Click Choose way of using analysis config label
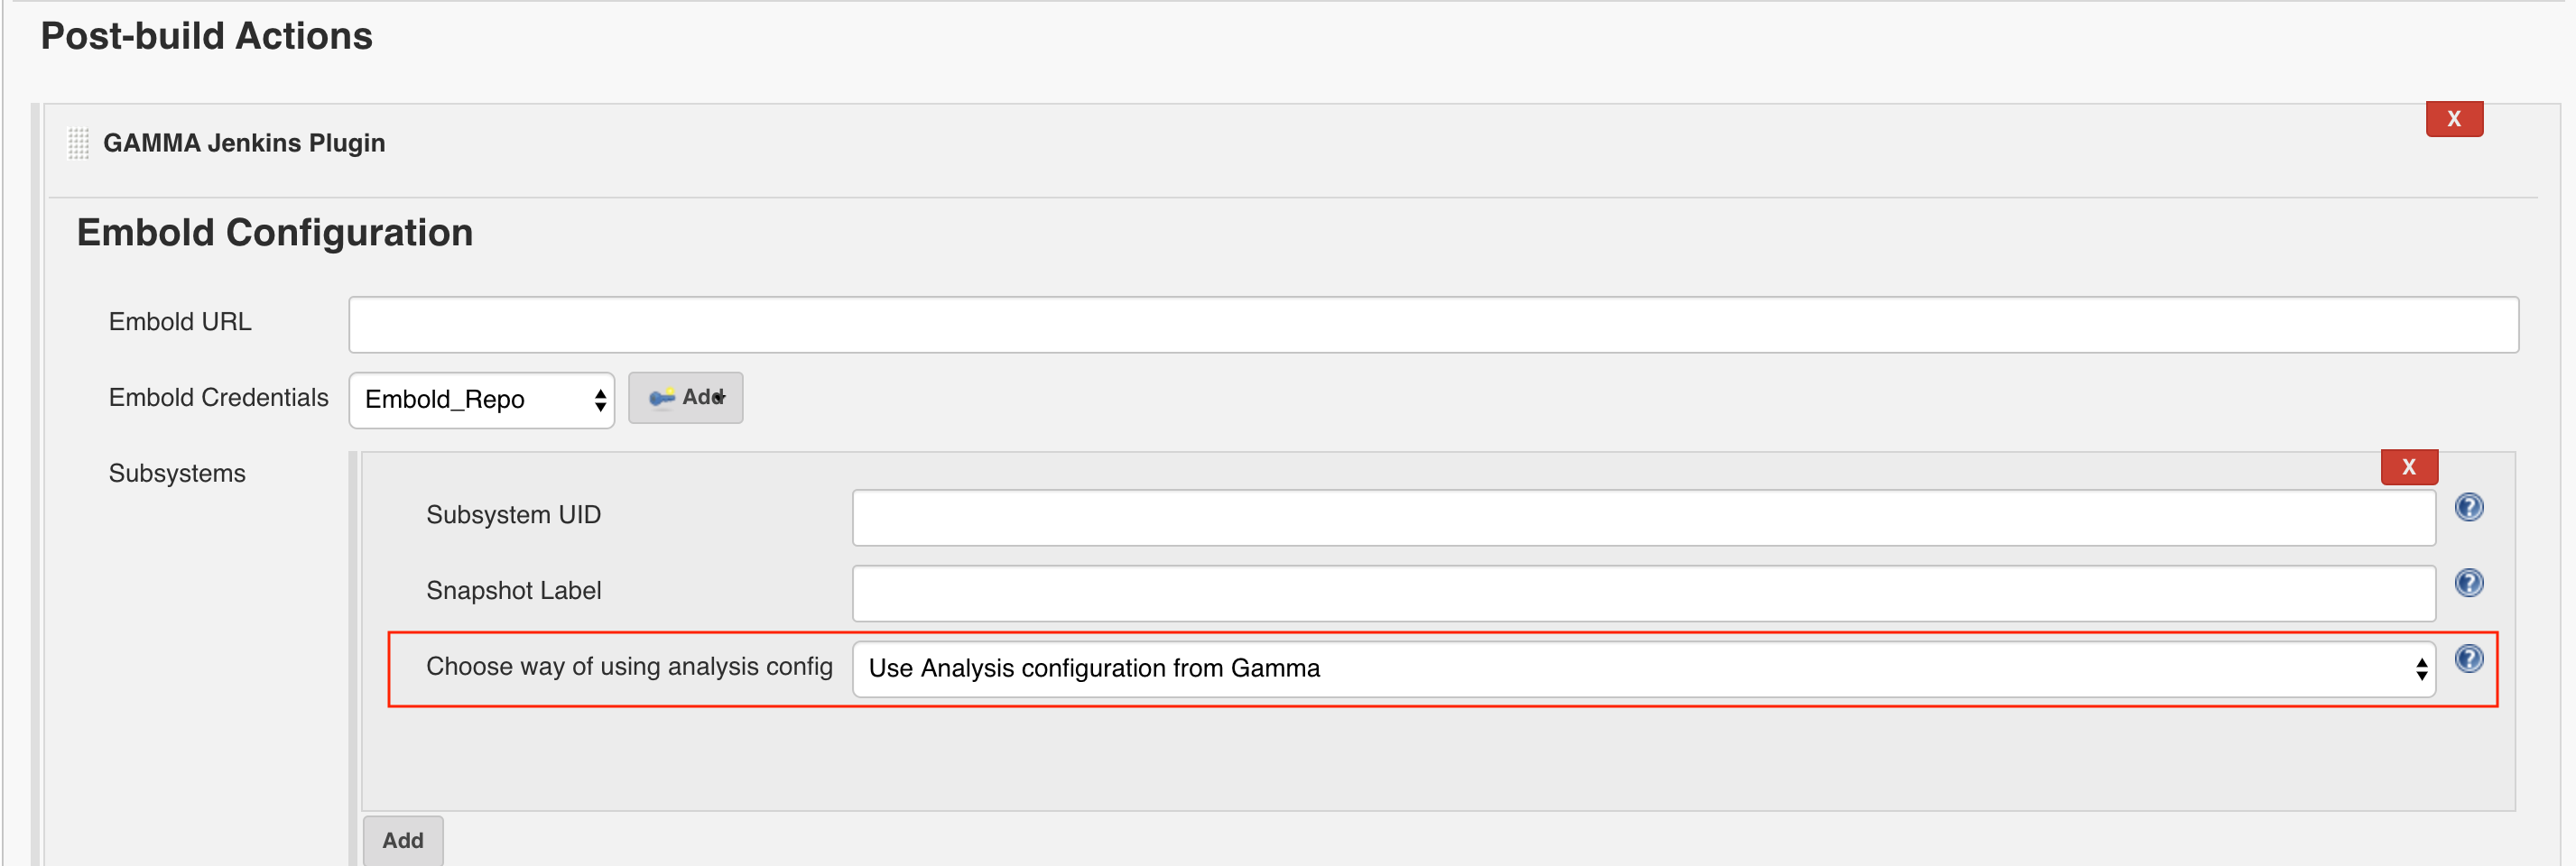This screenshot has width=2576, height=866. coord(629,667)
